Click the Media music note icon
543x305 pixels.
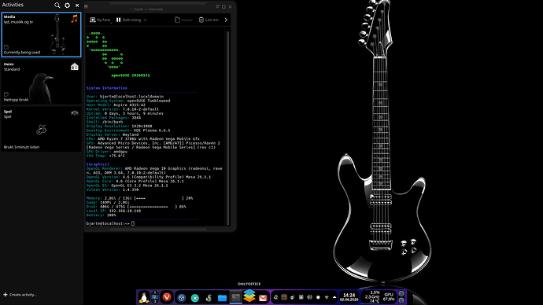pos(74,19)
